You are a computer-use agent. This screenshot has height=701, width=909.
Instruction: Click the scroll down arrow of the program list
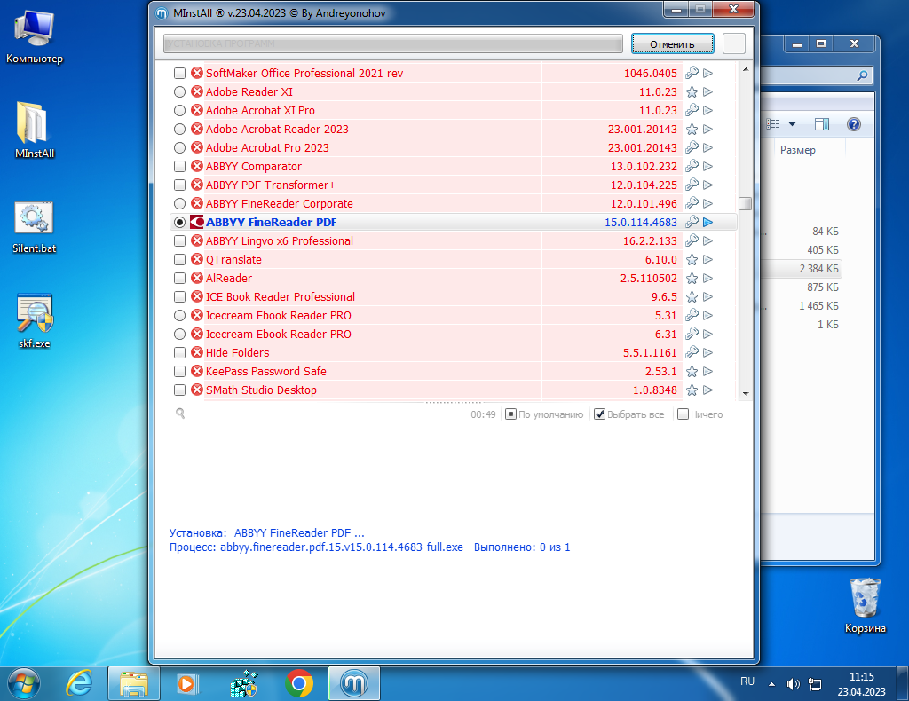(x=746, y=393)
